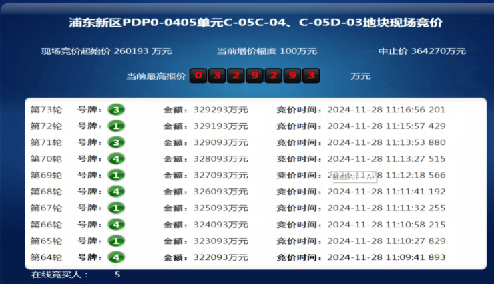The image size is (494, 284).
Task: Select the paddle badge in round 69
Action: (116, 175)
